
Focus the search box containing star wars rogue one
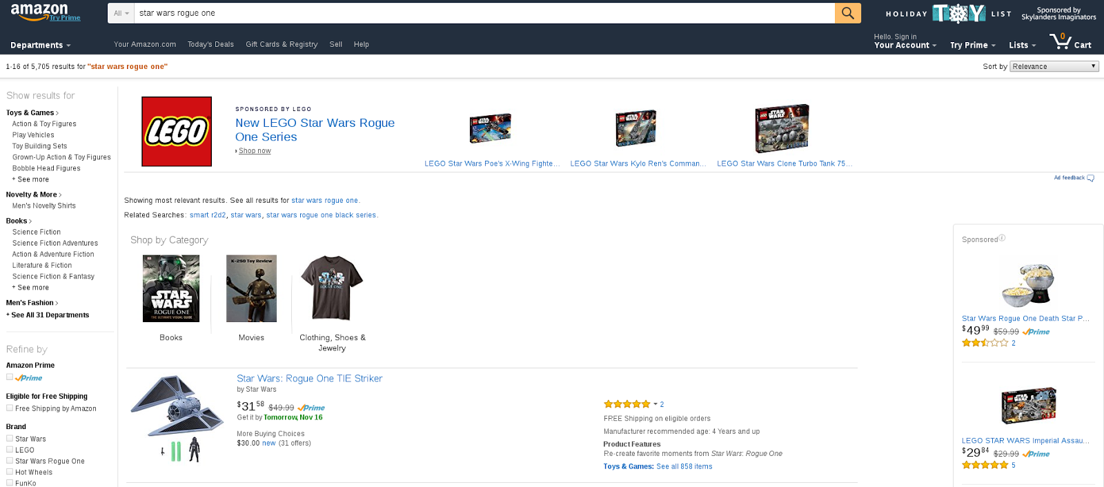pyautogui.click(x=484, y=13)
